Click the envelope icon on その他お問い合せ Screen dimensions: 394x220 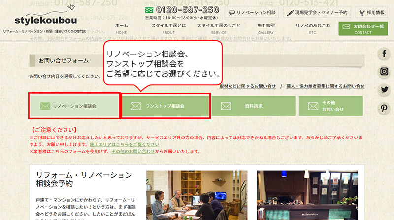(313, 106)
